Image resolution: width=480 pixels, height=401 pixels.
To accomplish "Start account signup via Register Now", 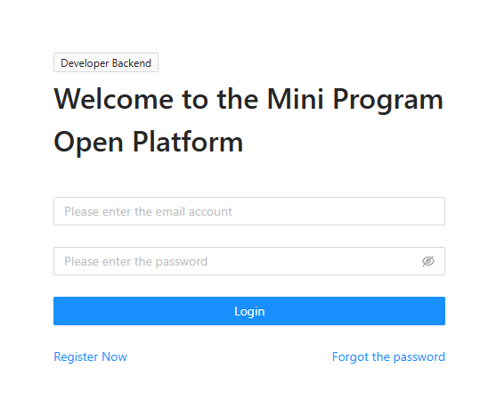I will pyautogui.click(x=90, y=356).
